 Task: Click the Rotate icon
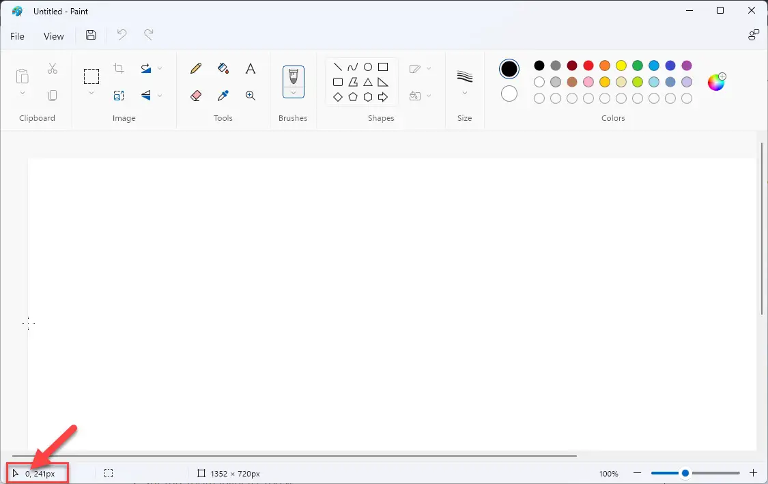coord(145,68)
